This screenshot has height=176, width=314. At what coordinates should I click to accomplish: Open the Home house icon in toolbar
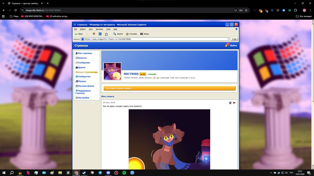[106, 34]
